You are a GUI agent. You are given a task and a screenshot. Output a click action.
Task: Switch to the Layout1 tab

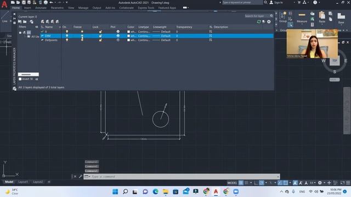point(23,182)
